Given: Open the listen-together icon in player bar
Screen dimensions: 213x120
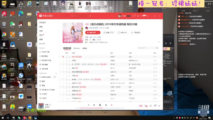Looking at the screenshot, I should [155, 106].
